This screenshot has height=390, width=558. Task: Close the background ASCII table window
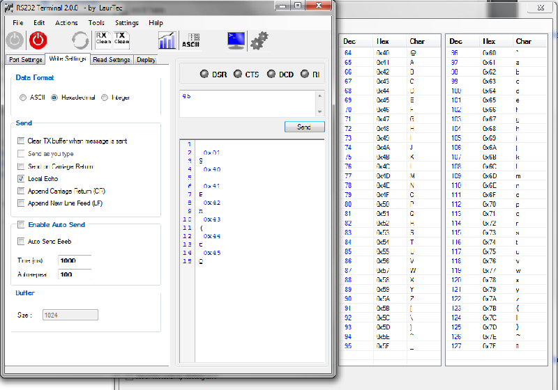pos(541,8)
